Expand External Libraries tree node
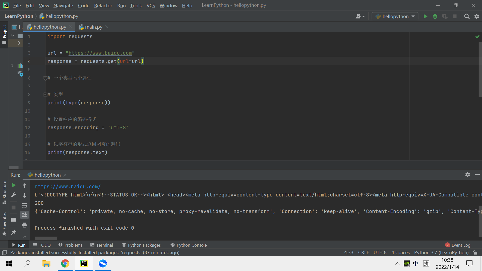This screenshot has width=482, height=271. pos(12,66)
